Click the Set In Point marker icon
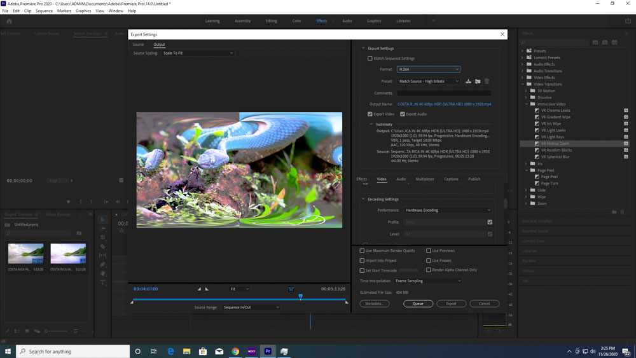636x358 pixels. 199,289
